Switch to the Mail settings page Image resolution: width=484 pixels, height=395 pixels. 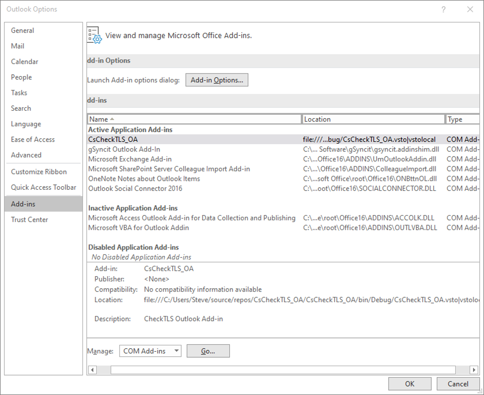(x=17, y=46)
